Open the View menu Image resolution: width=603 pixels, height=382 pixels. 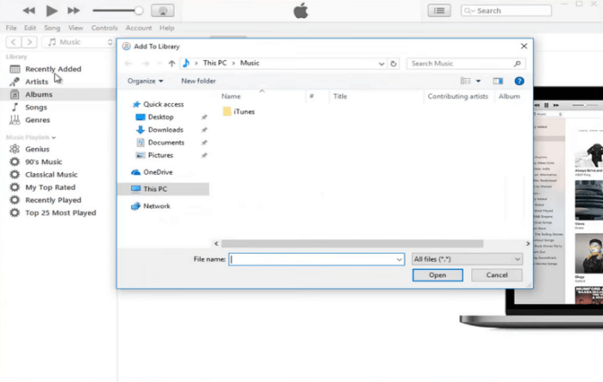76,28
